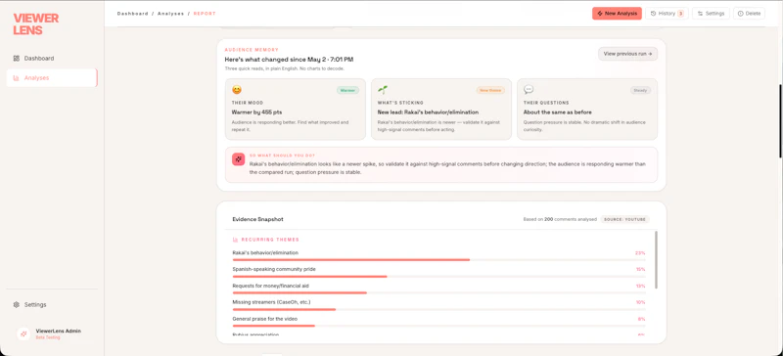Viewport: 783px width, 356px height.
Task: Click 'Here's what changed since May 2' heading
Action: (x=289, y=60)
